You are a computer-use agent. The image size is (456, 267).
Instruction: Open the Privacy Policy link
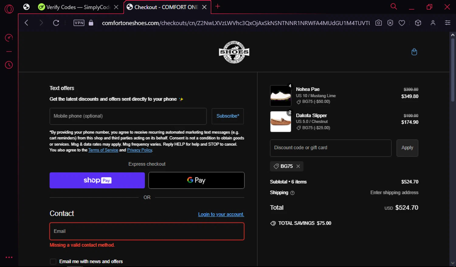point(140,150)
